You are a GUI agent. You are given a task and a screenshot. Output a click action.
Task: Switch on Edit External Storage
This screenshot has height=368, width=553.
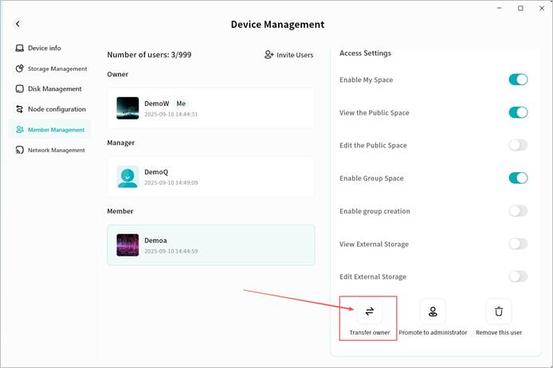click(518, 276)
